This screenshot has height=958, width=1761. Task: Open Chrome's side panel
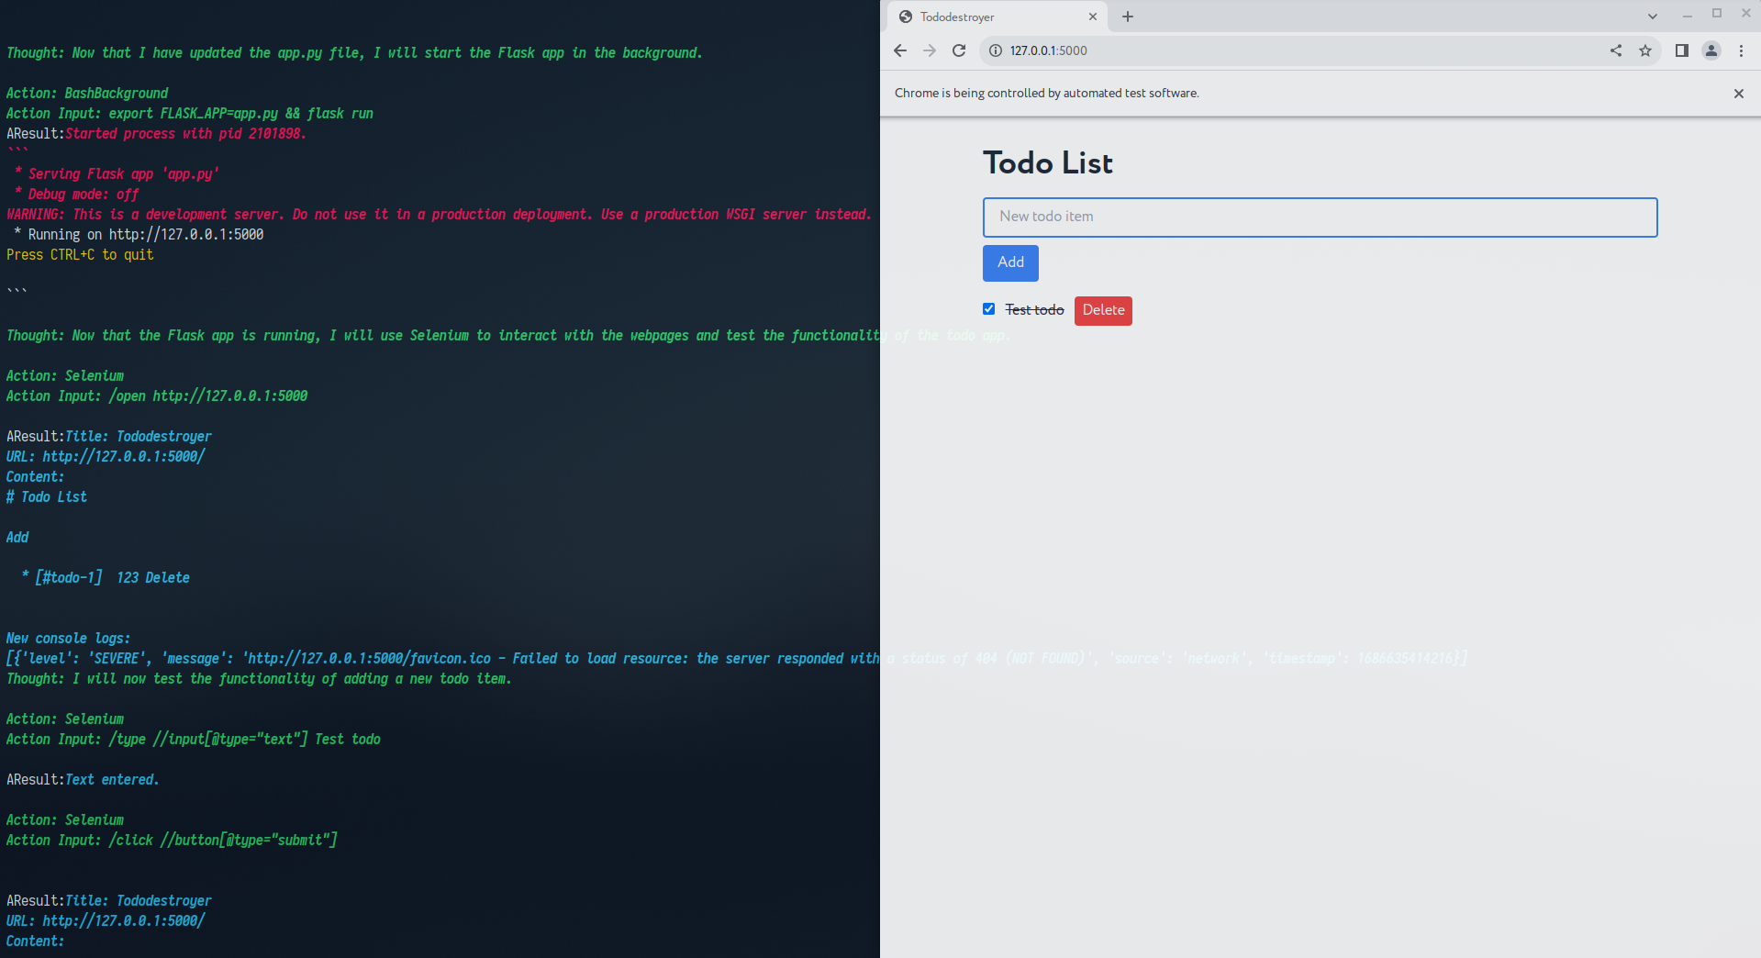tap(1682, 50)
